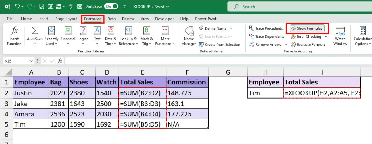Select cell E2 with SUM formula

142,93
